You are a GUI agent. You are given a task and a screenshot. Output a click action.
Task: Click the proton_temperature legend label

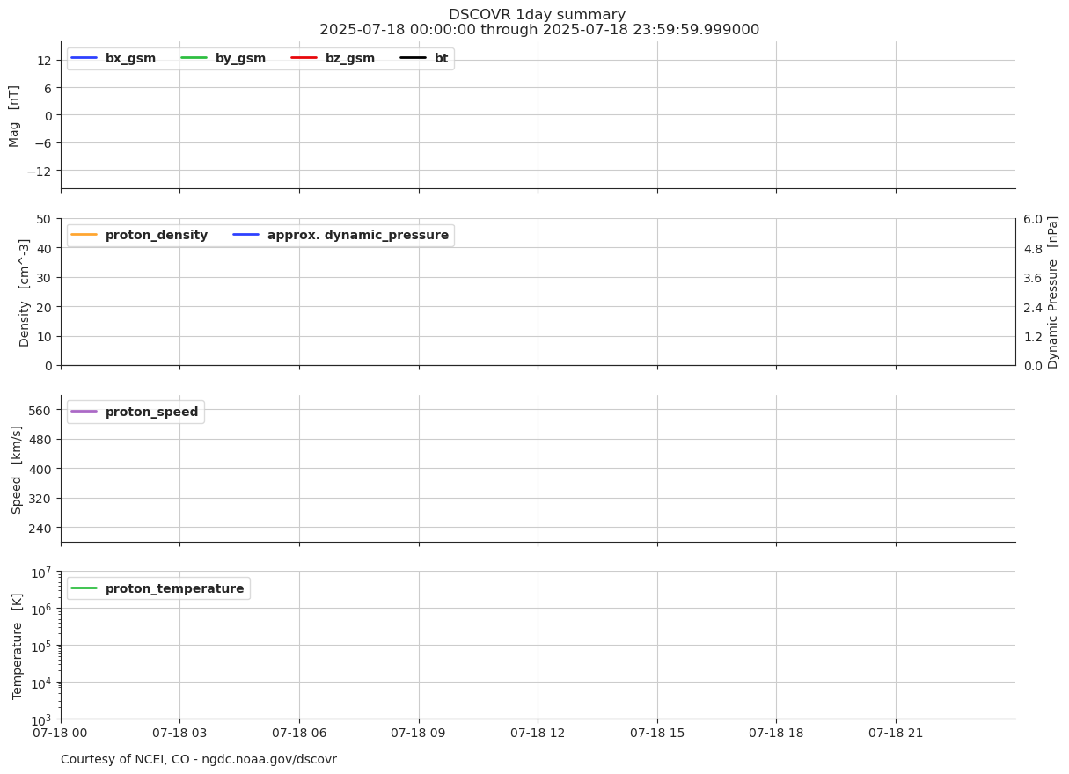[x=174, y=589]
